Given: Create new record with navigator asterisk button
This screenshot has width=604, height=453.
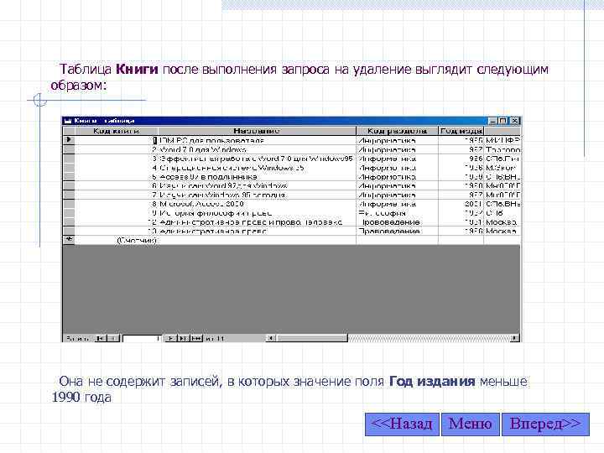Looking at the screenshot, I should tap(196, 338).
